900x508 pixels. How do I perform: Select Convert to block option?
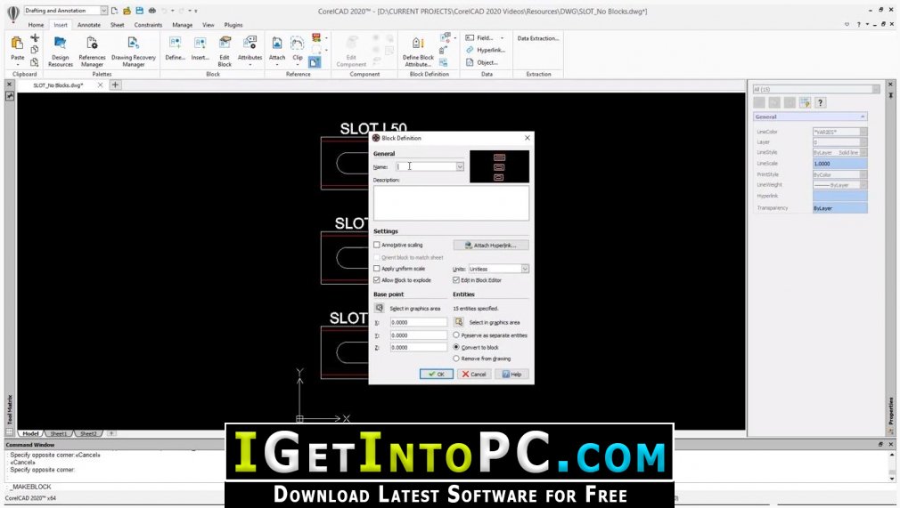[456, 347]
